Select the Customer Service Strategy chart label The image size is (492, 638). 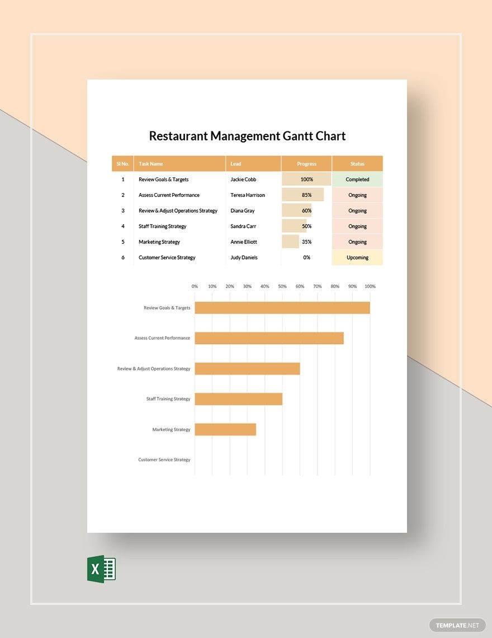(x=164, y=459)
